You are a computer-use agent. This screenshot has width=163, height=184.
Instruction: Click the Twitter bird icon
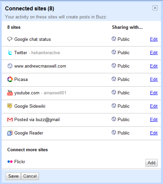[10, 53]
